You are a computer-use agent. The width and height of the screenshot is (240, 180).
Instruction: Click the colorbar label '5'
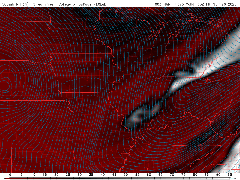coord(22,175)
